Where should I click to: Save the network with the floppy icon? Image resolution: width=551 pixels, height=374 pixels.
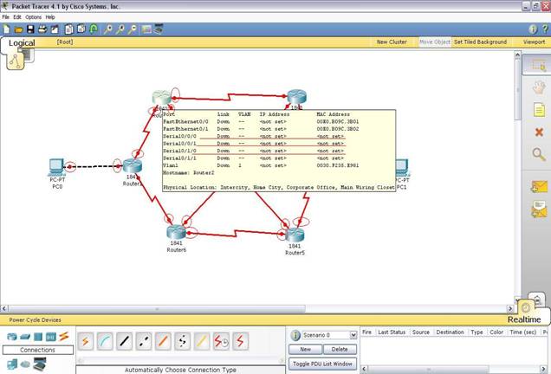click(x=30, y=29)
